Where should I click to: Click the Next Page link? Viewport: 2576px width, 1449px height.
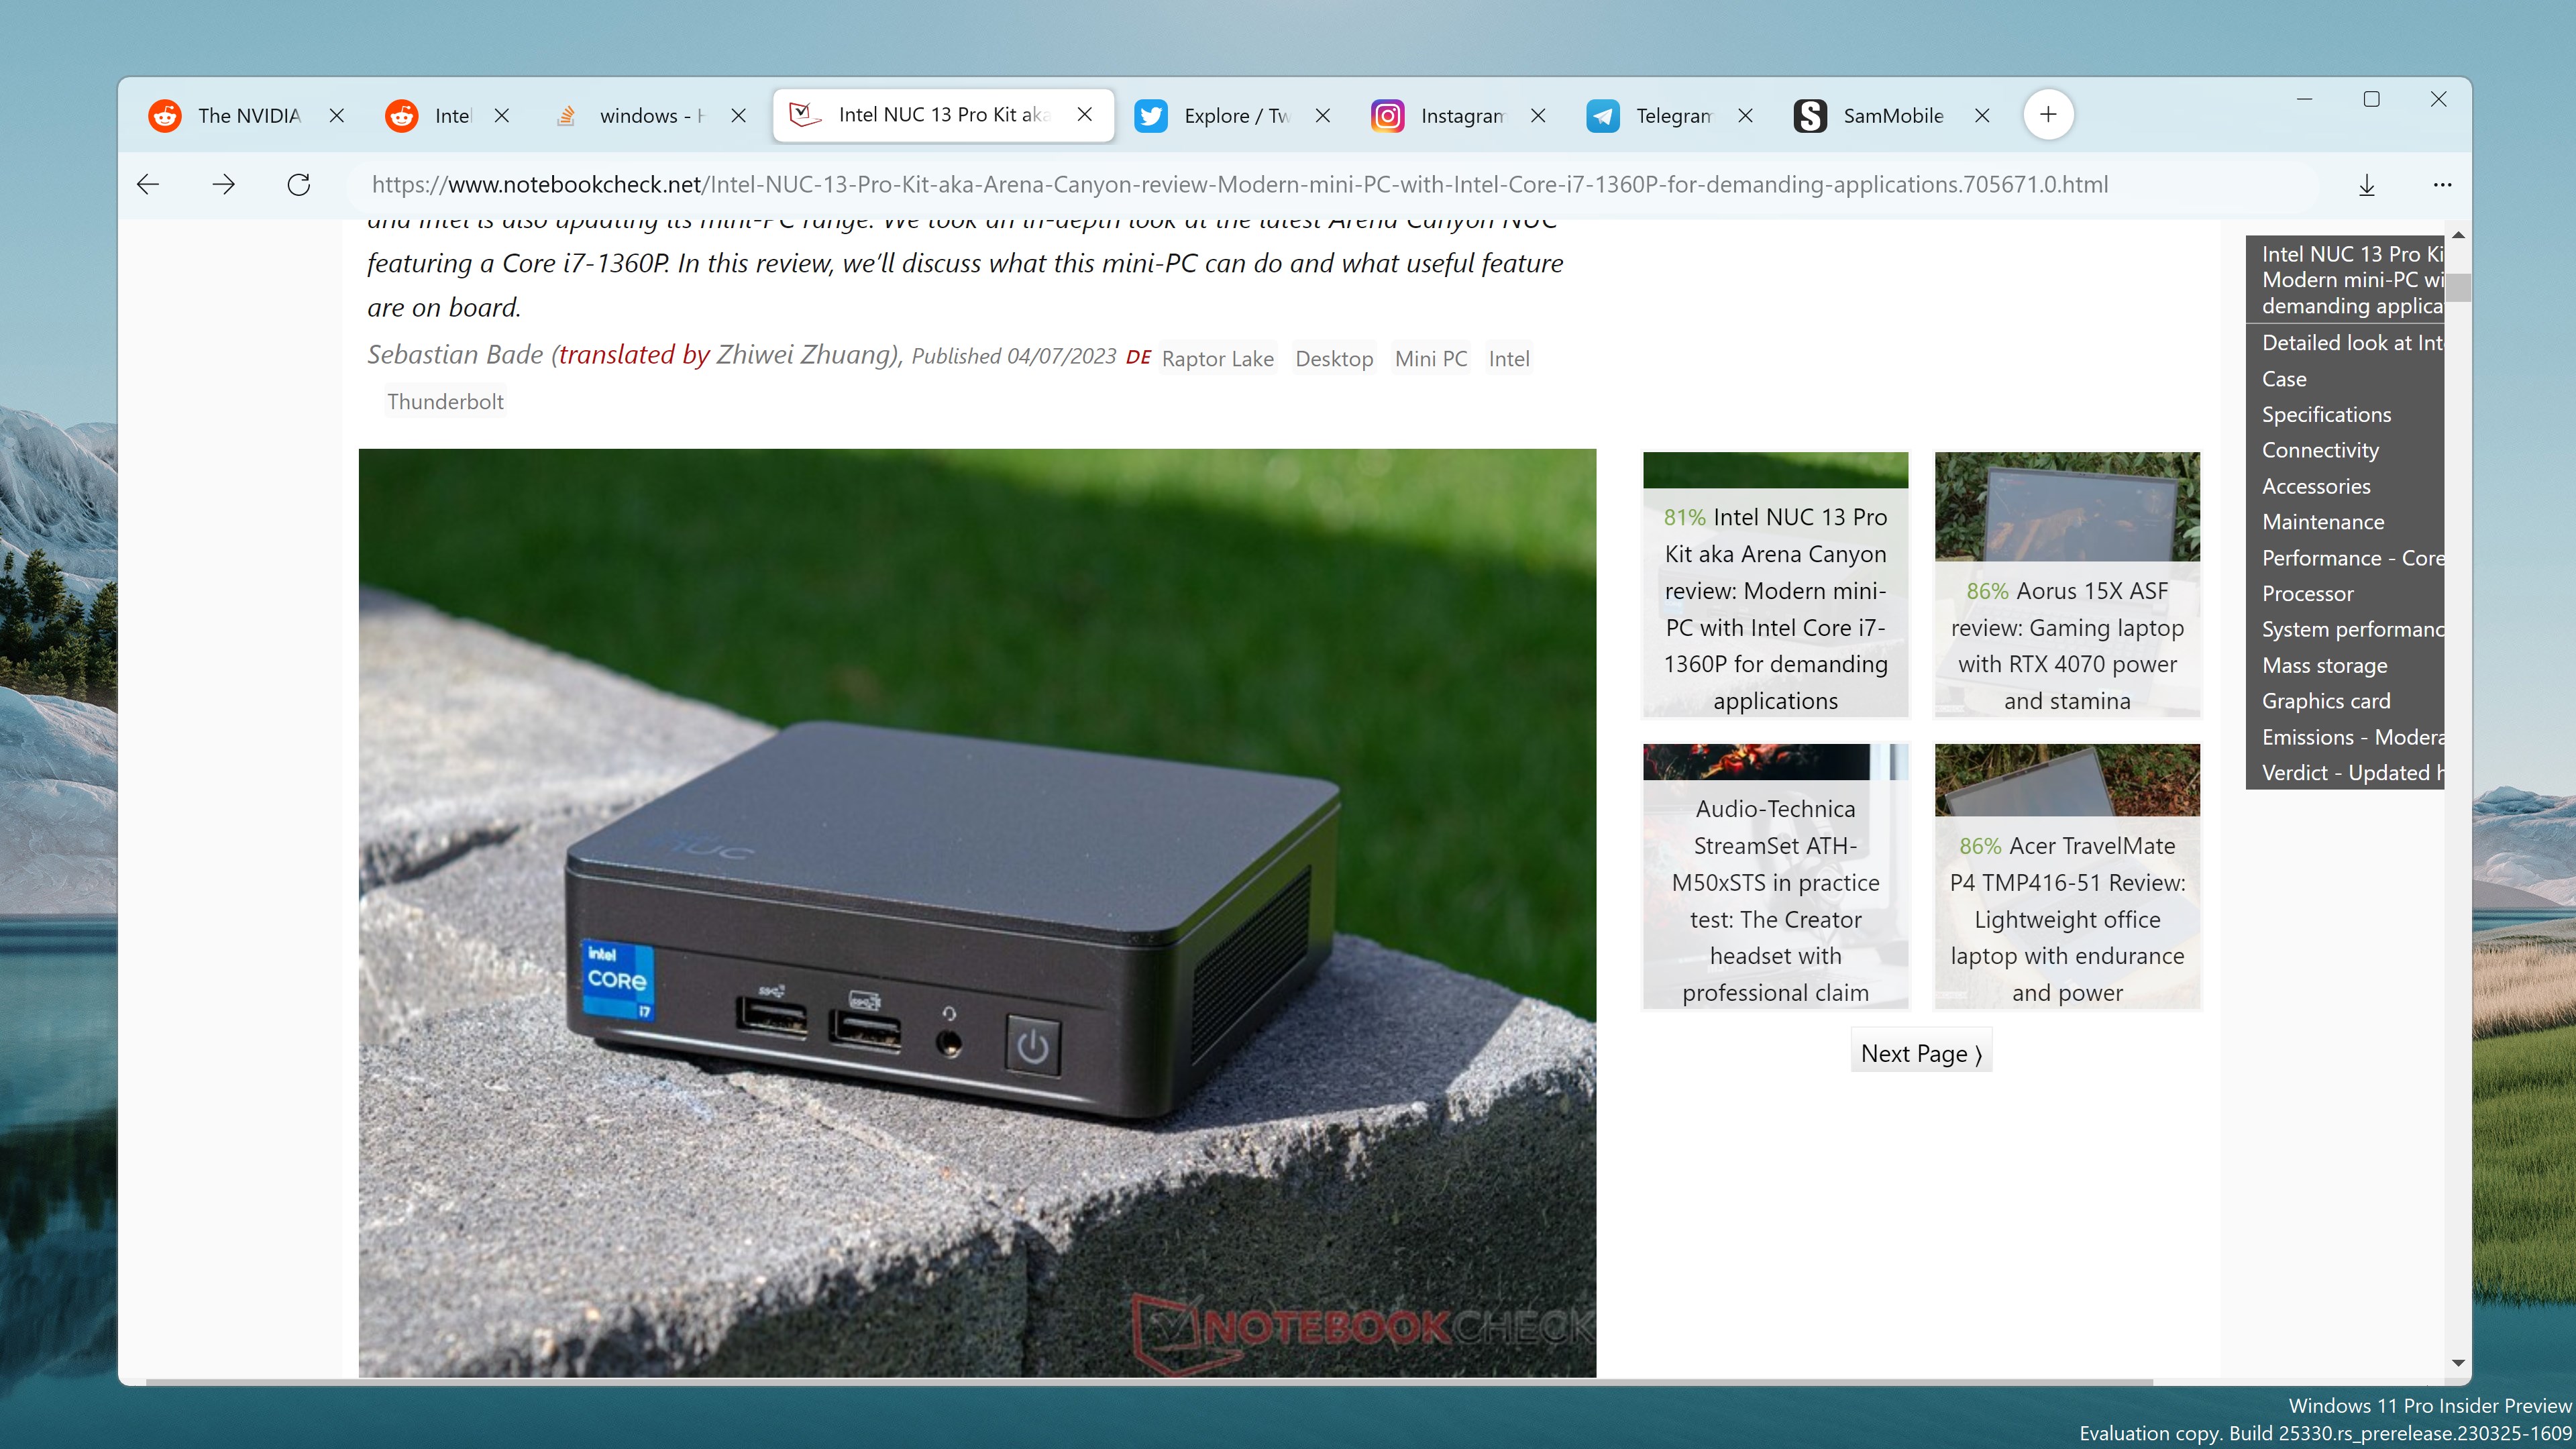point(1921,1053)
